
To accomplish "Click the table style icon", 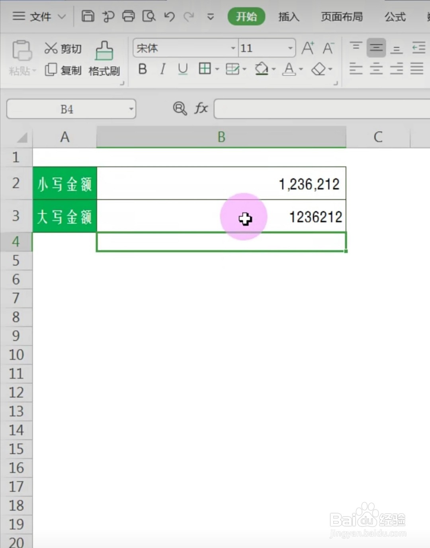I will click(232, 69).
